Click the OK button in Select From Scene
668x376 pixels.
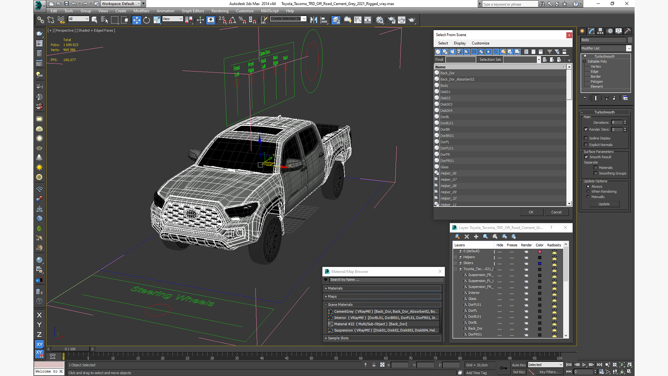click(x=531, y=212)
